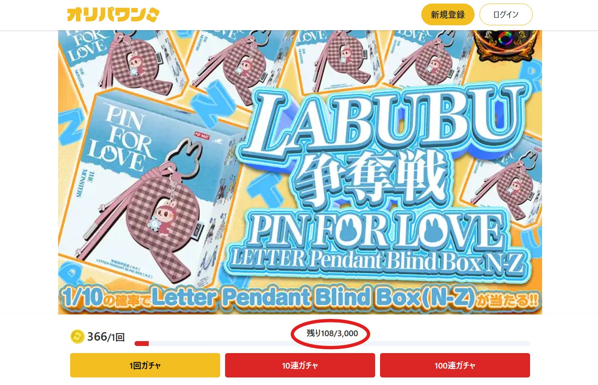Select the 100連ガチャ button

[x=455, y=365]
